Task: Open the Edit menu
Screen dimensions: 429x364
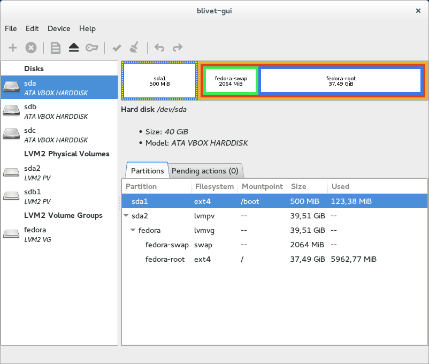Action: [32, 28]
